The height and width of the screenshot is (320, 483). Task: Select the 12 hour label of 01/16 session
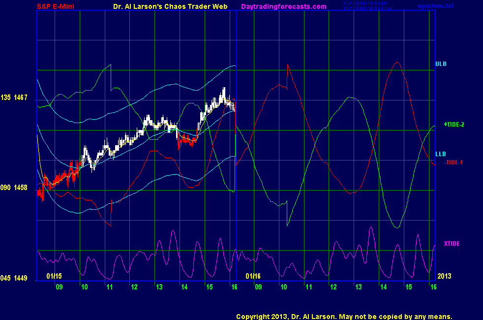click(x=333, y=287)
